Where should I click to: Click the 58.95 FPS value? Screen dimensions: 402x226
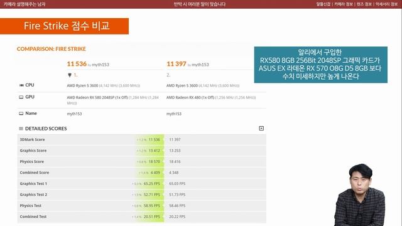pos(152,206)
